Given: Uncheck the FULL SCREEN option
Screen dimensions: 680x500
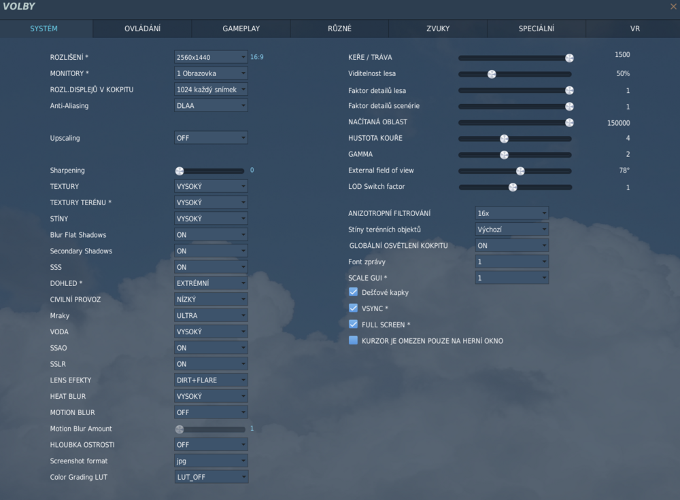Looking at the screenshot, I should point(353,324).
